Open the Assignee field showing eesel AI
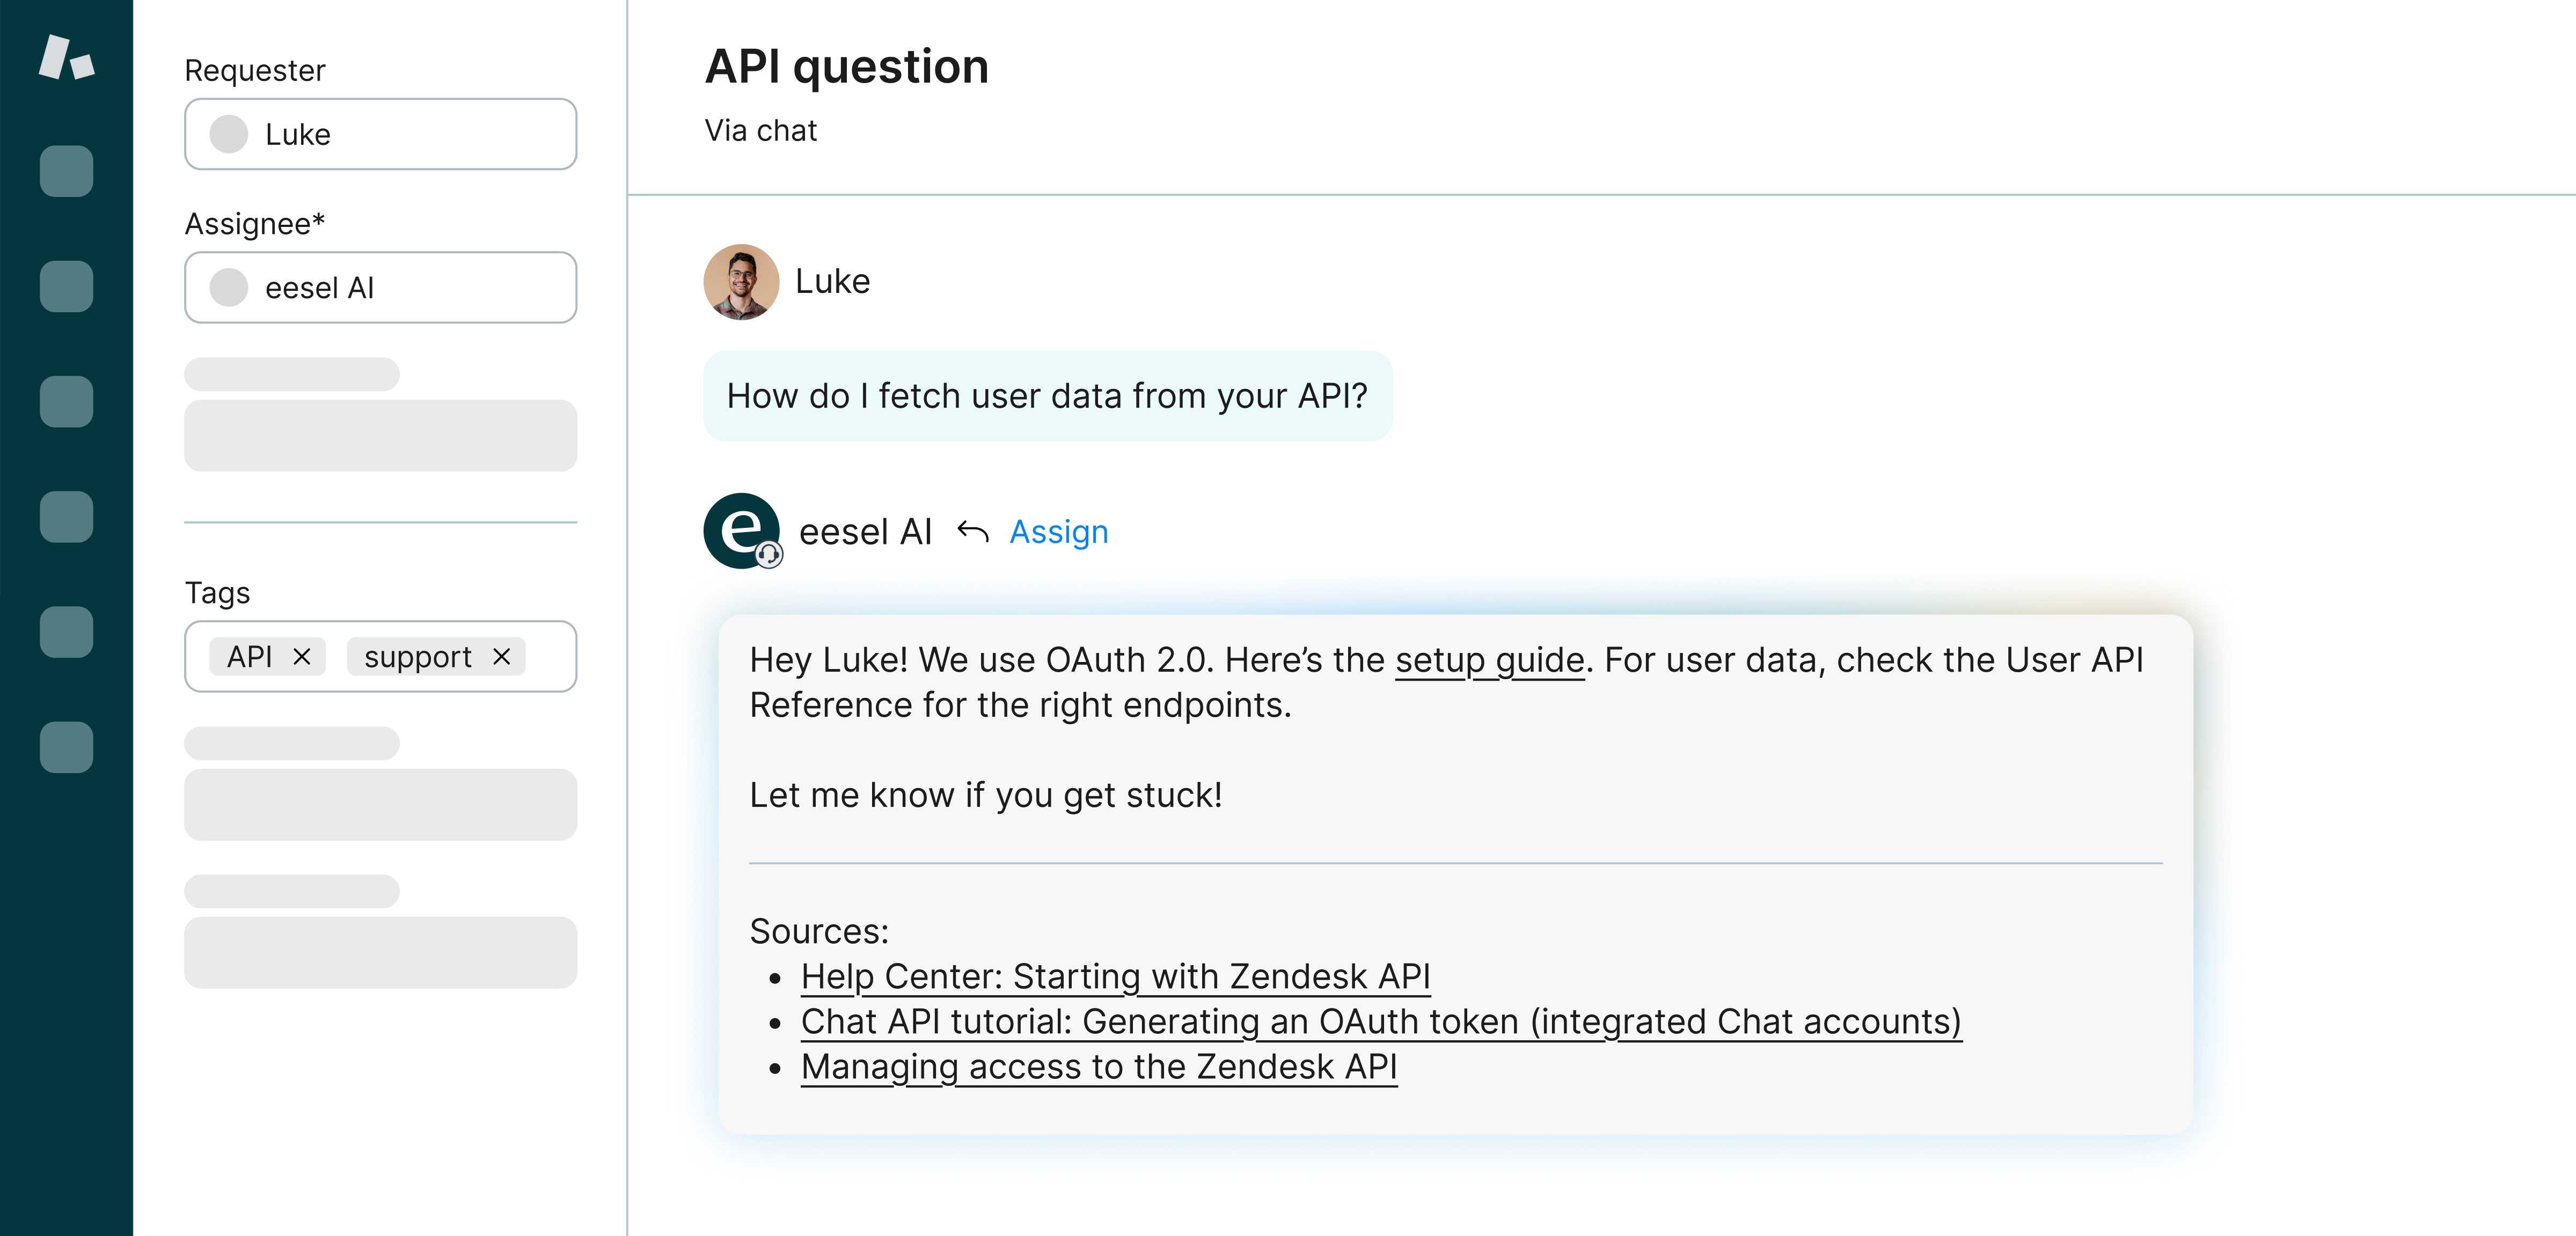2576x1236 pixels. tap(380, 287)
